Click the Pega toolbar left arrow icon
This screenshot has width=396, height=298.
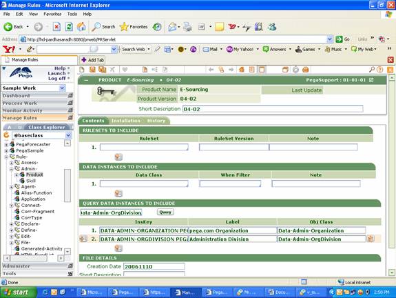211,70
